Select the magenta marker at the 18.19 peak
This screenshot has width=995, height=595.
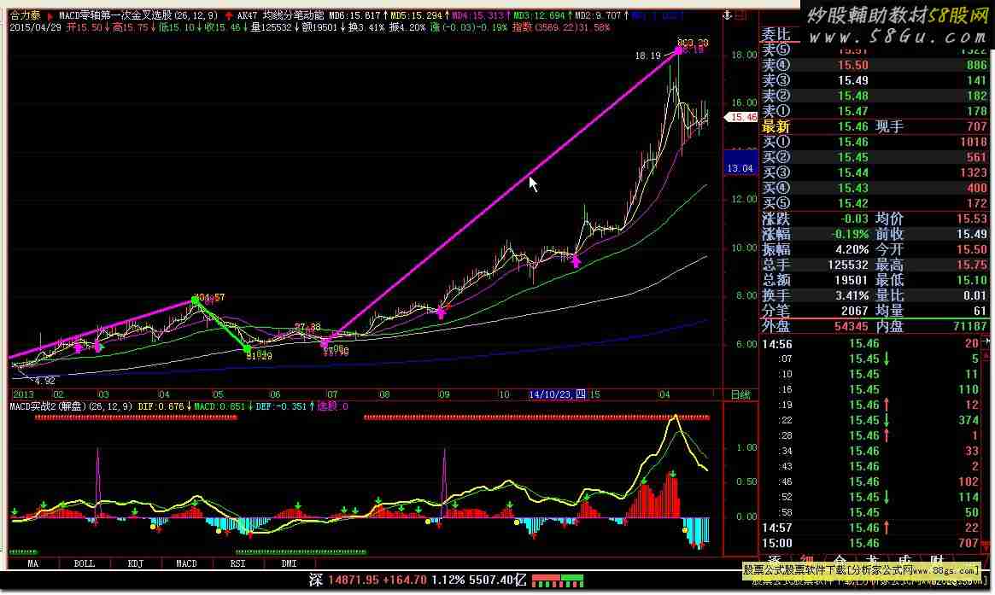point(678,50)
